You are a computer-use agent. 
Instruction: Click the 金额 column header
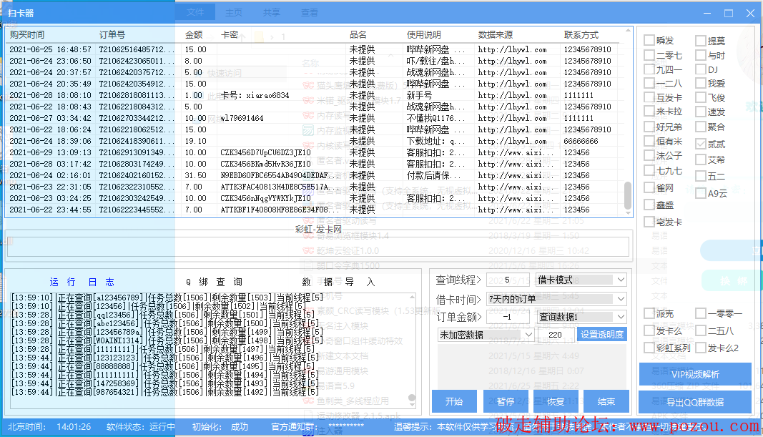coord(194,34)
